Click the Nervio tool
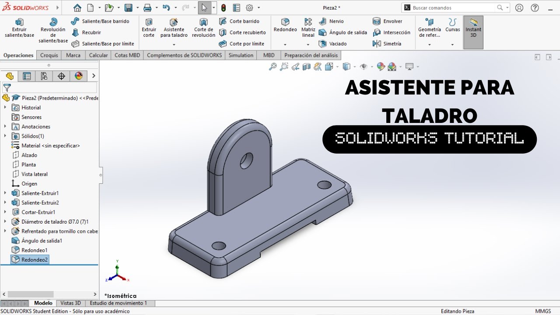The height and width of the screenshot is (315, 560). point(331,21)
